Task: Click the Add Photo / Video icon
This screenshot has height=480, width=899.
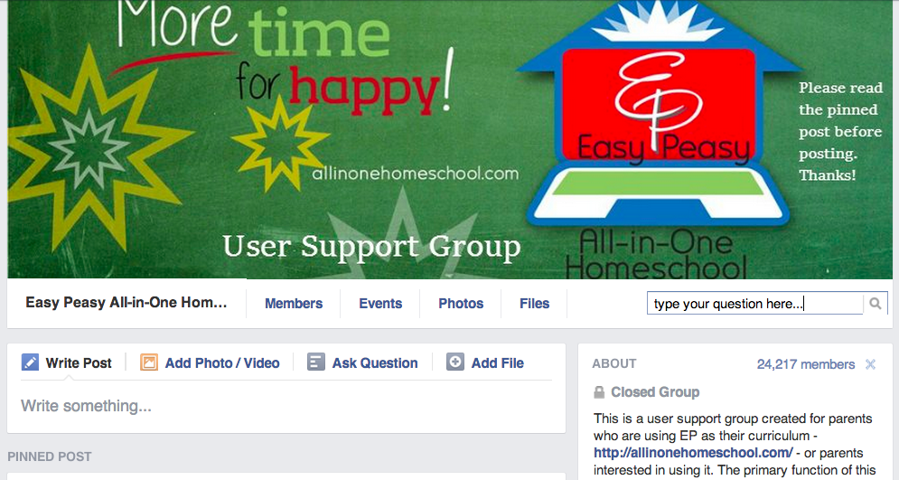Action: [x=149, y=362]
